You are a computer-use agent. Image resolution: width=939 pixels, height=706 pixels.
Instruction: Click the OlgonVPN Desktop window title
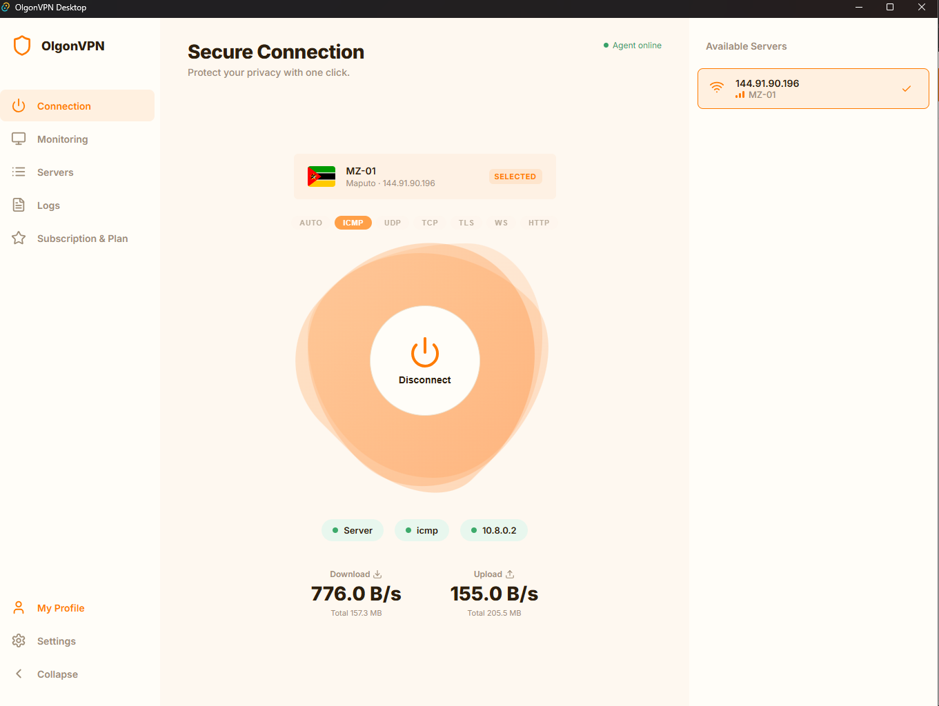click(51, 8)
